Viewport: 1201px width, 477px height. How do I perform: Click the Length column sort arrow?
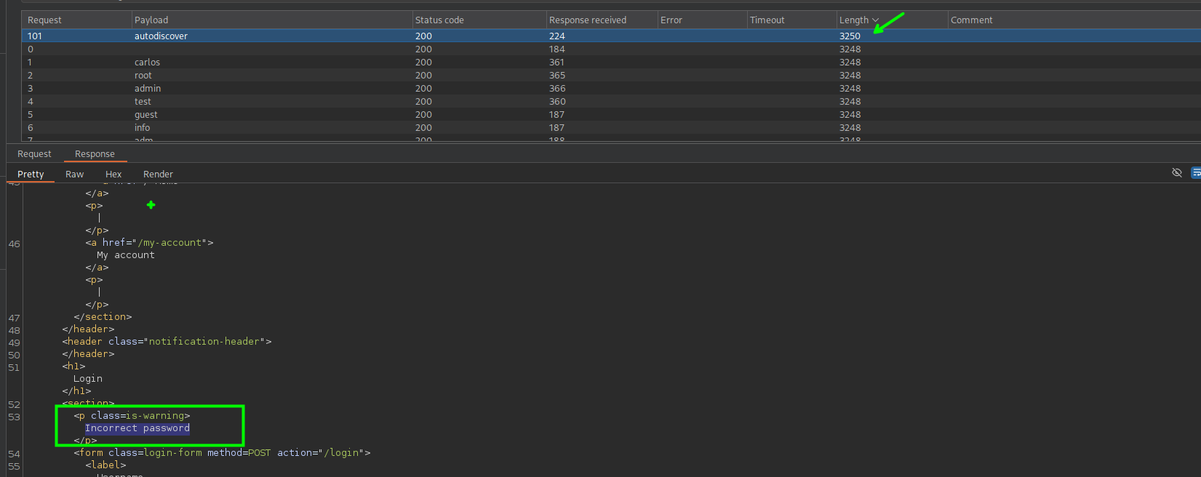pos(875,20)
